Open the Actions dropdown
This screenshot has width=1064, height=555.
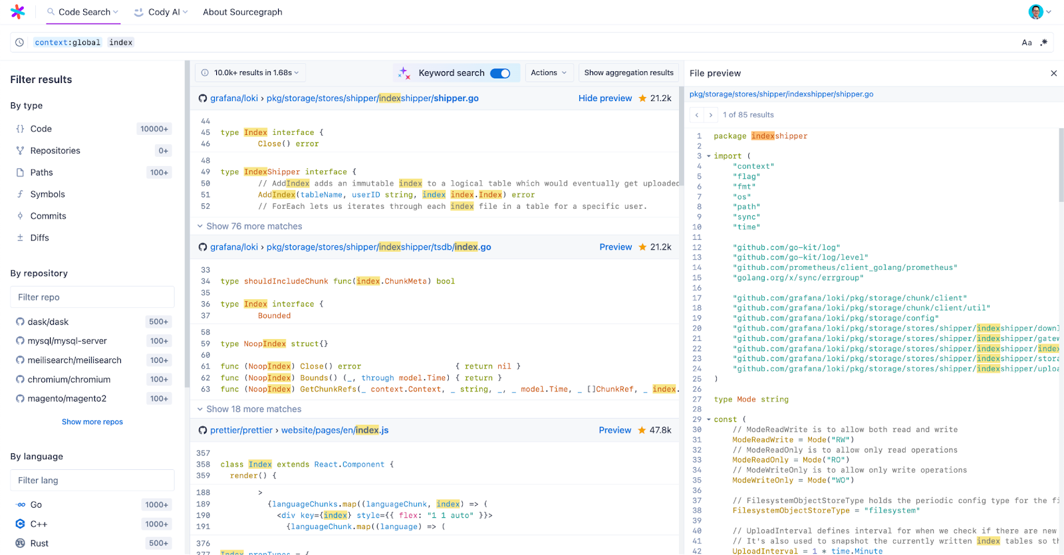click(549, 73)
